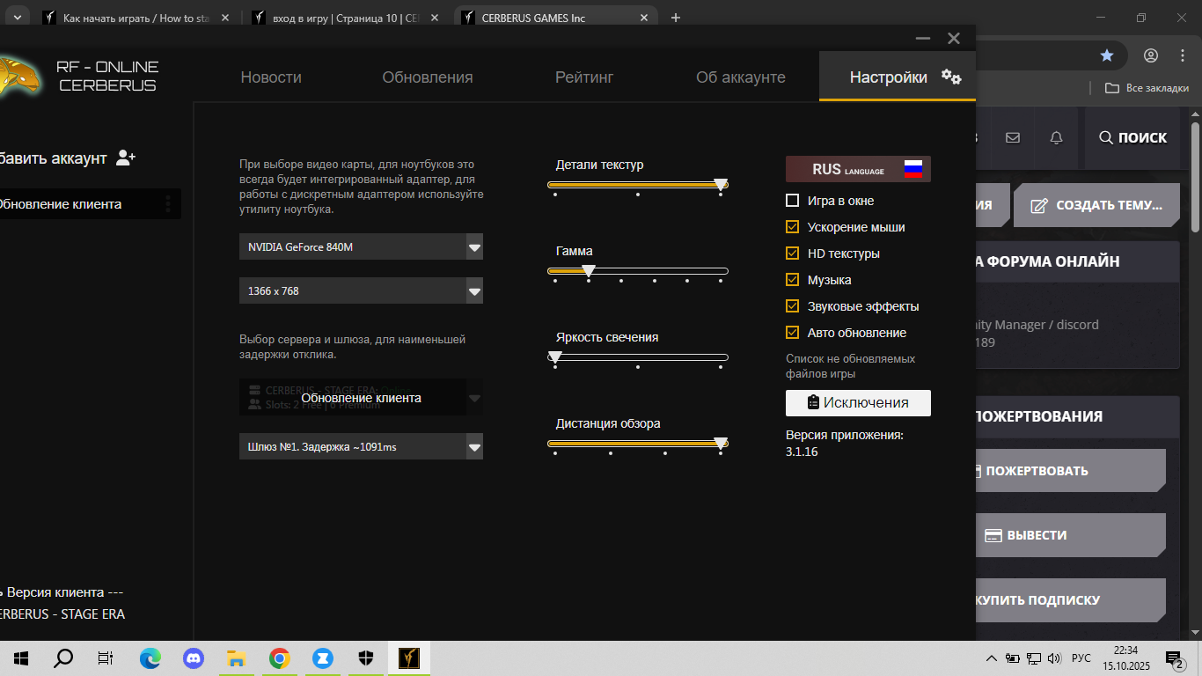The width and height of the screenshot is (1202, 676).
Task: Open Discord from the taskbar
Action: coord(194,658)
